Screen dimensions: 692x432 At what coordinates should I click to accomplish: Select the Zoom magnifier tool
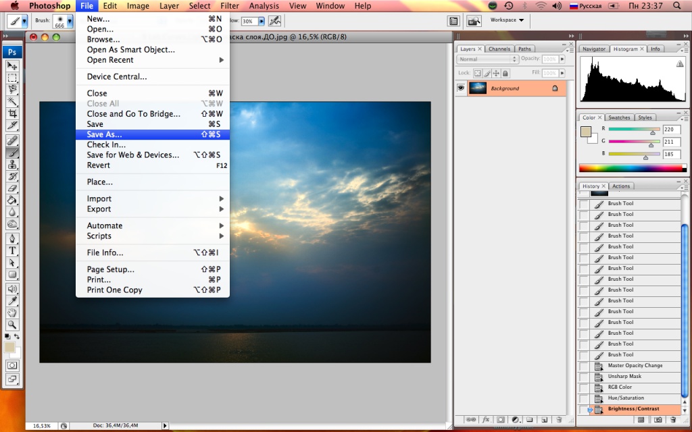(12, 325)
